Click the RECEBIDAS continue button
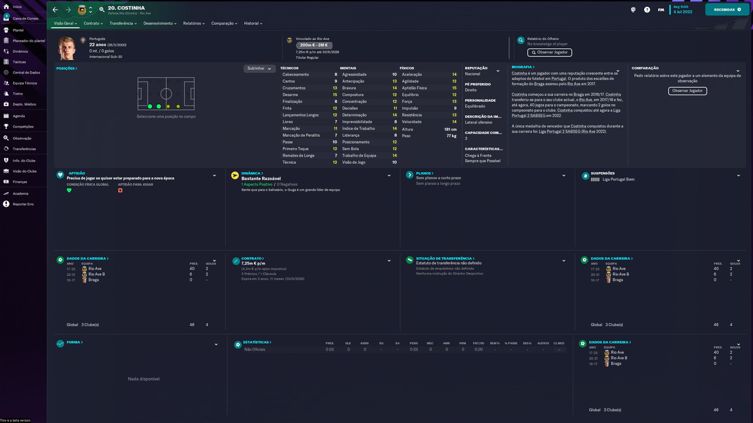 tap(727, 9)
